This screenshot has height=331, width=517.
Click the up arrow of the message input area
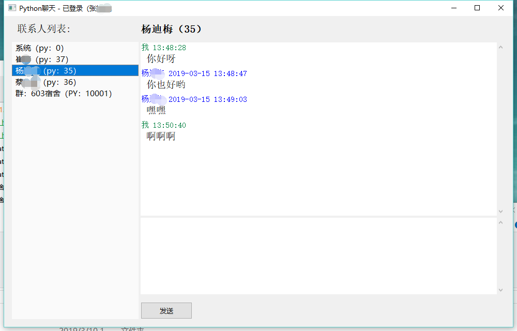click(x=500, y=221)
